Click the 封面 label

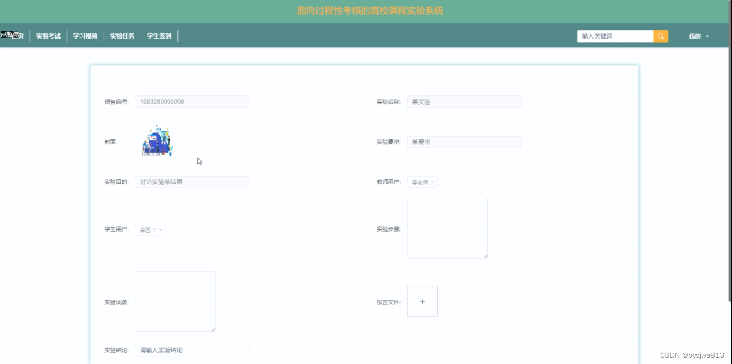click(111, 142)
